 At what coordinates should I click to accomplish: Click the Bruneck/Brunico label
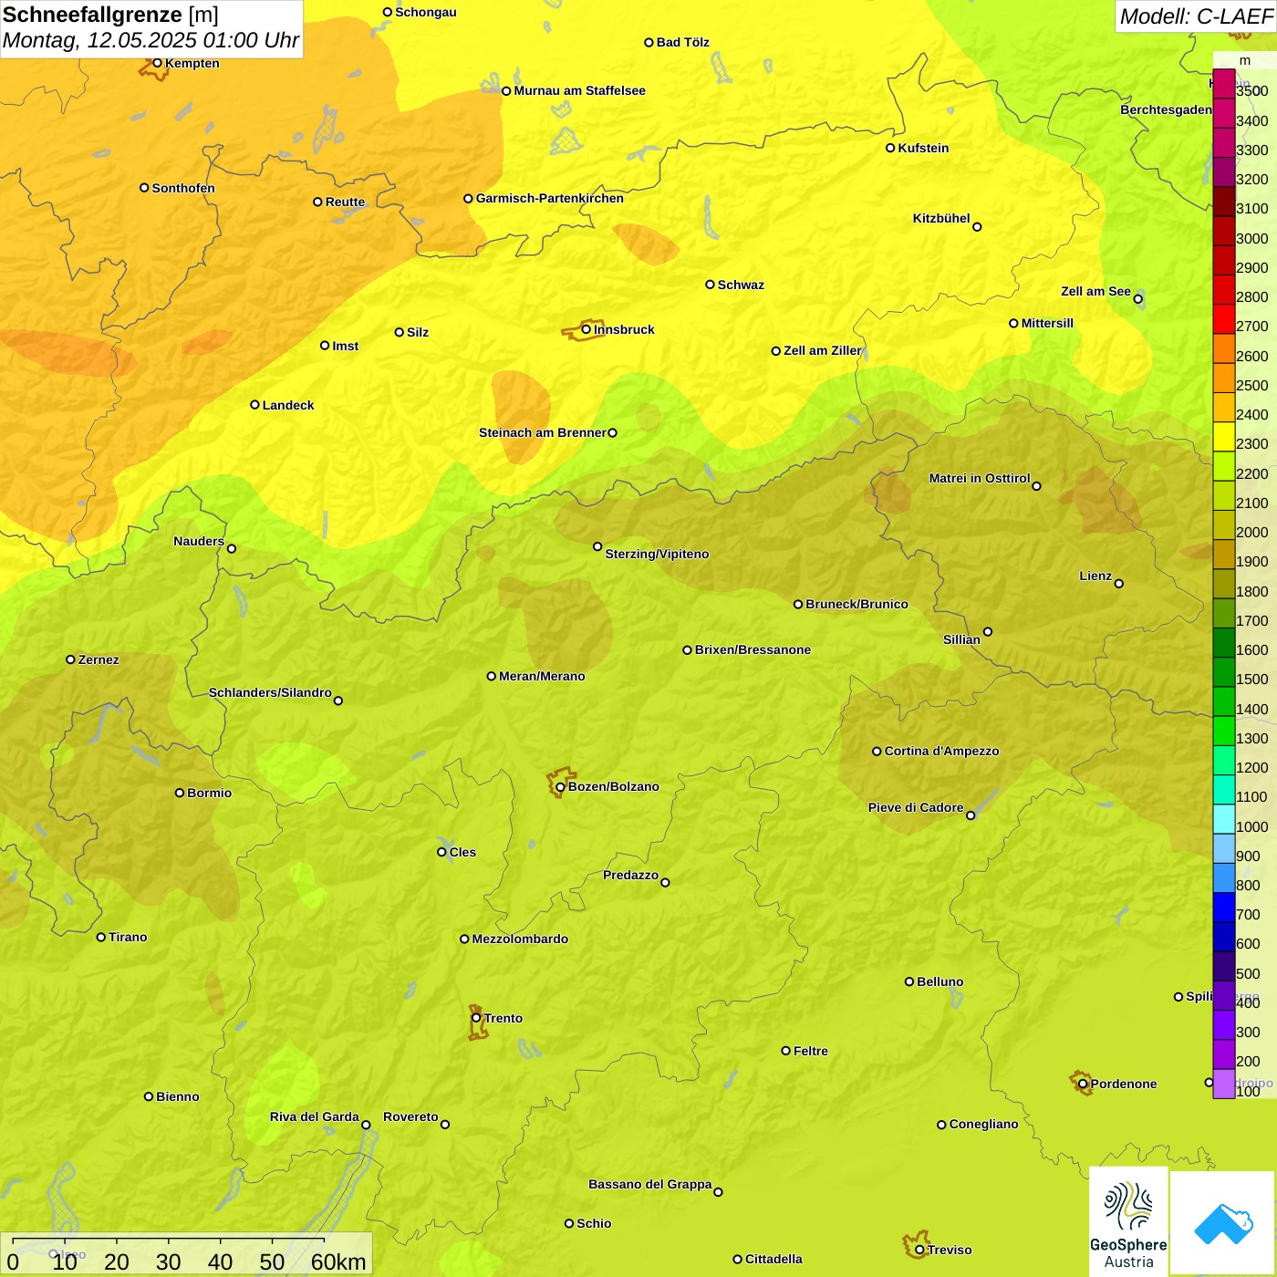pos(857,604)
